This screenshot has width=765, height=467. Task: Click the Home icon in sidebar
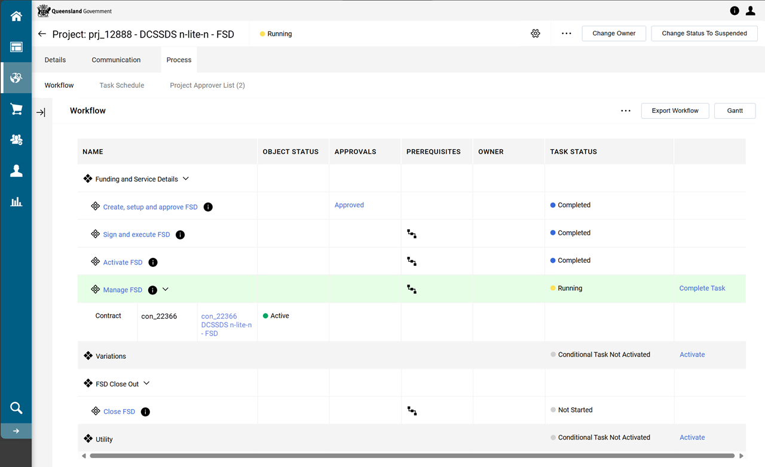16,16
